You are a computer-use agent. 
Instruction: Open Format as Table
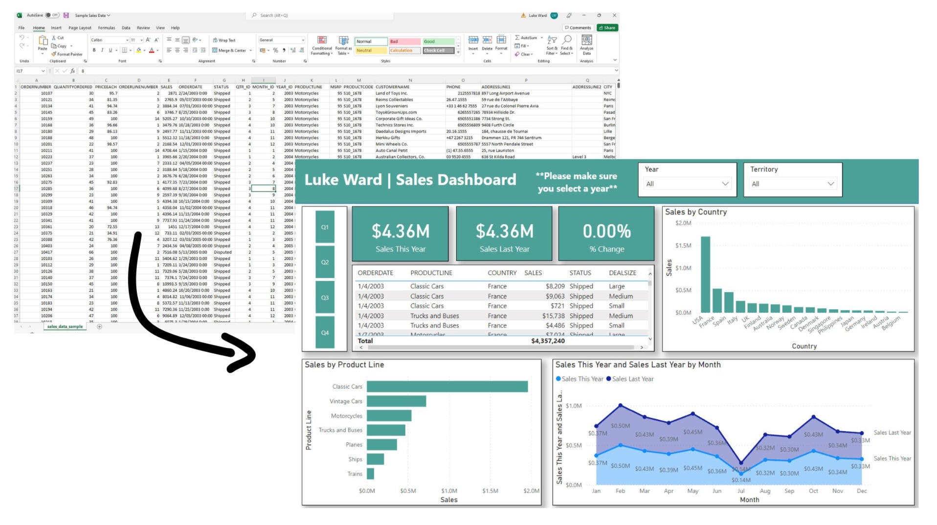tap(343, 41)
